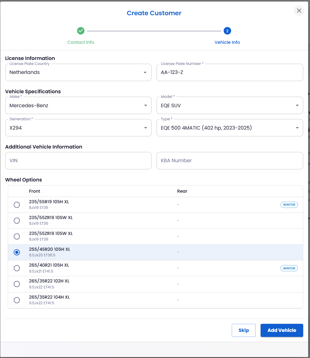Focus the VIN input field
Image resolution: width=310 pixels, height=358 pixels.
[x=78, y=161]
